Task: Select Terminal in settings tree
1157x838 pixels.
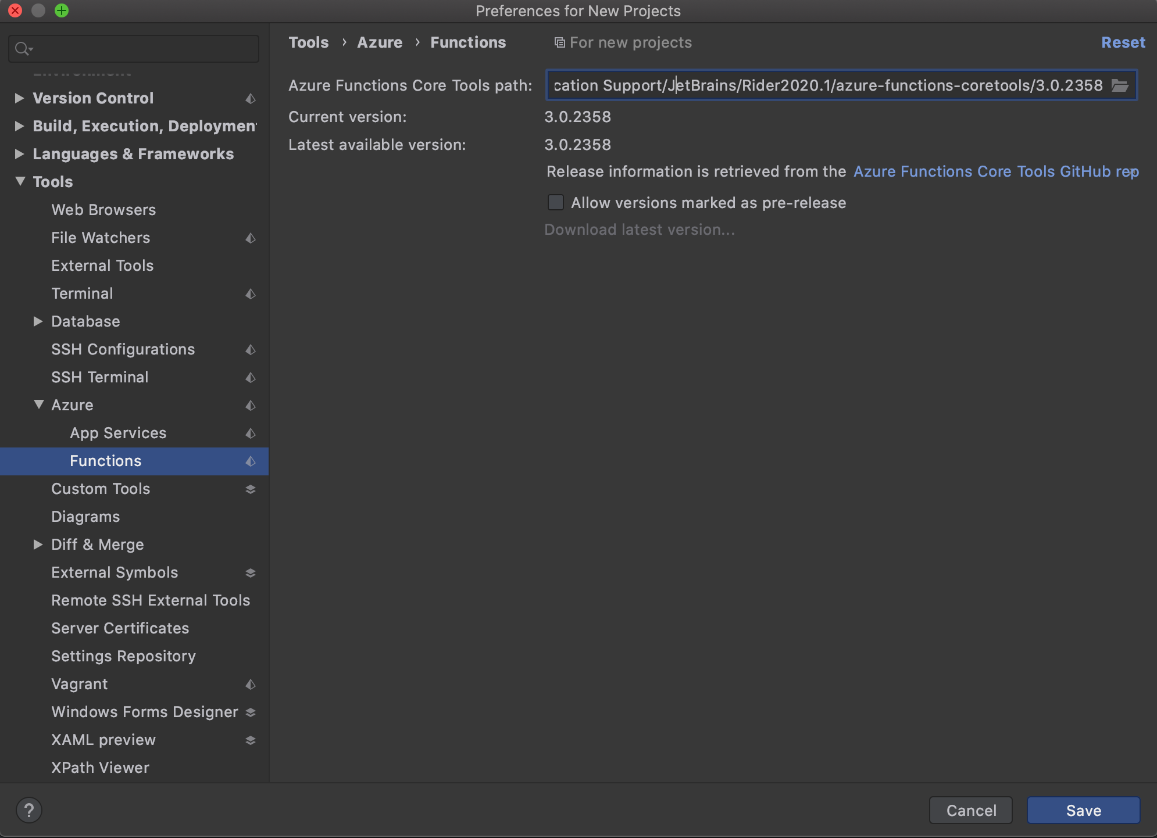Action: pos(82,293)
